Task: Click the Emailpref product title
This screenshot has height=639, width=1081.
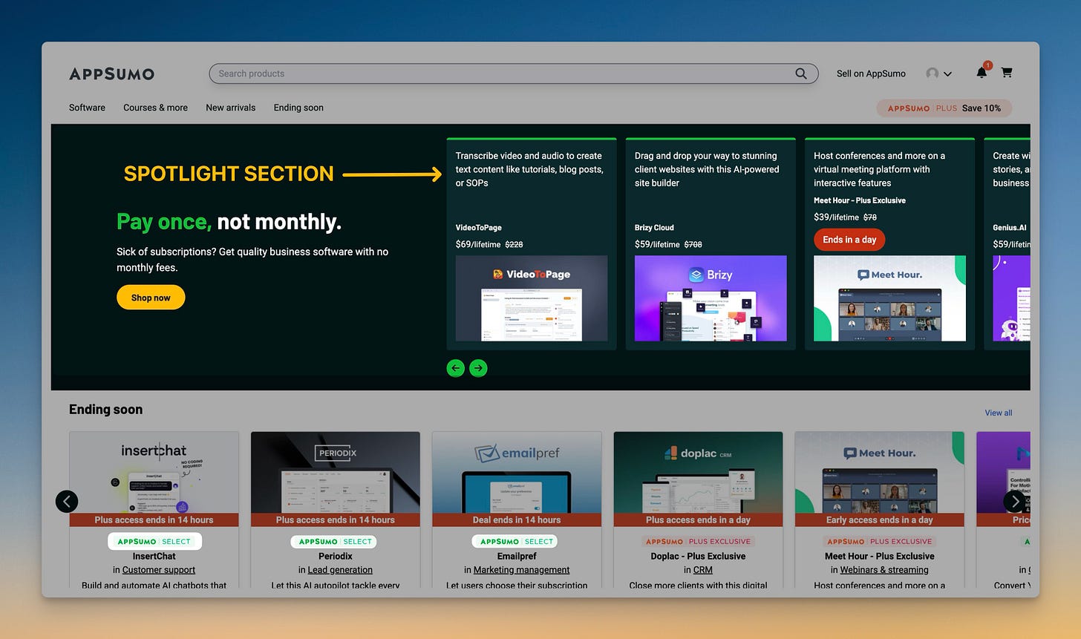Action: (x=517, y=556)
